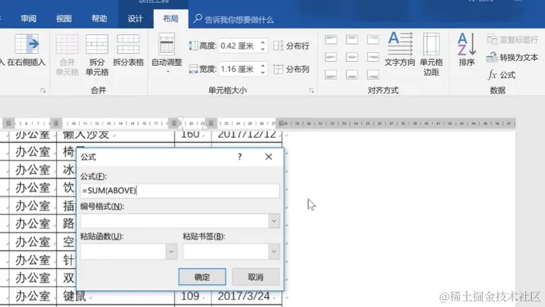Image resolution: width=545 pixels, height=307 pixels.
Task: Click Split Table (拆分表格) icon
Action: (128, 44)
